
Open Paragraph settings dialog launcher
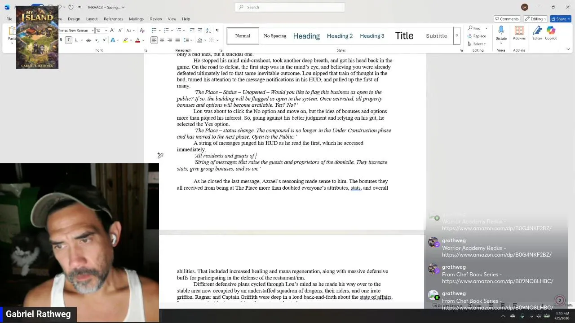[221, 50]
